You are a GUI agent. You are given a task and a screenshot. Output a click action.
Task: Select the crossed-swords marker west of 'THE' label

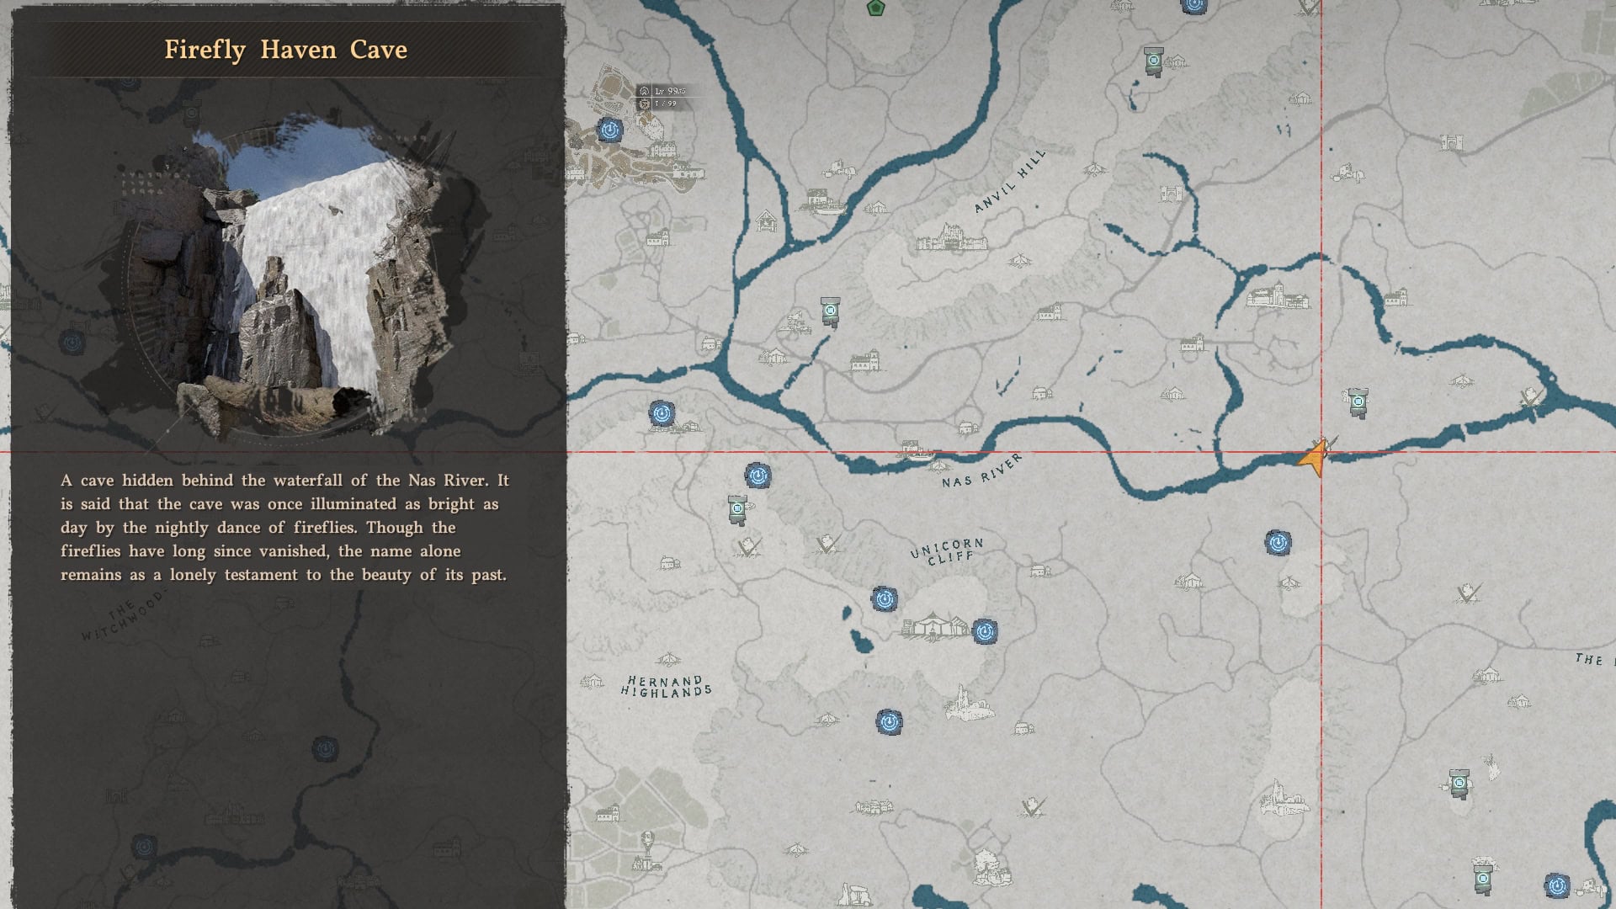(x=1470, y=593)
